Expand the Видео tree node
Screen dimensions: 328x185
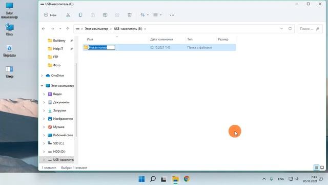pyautogui.click(x=44, y=94)
